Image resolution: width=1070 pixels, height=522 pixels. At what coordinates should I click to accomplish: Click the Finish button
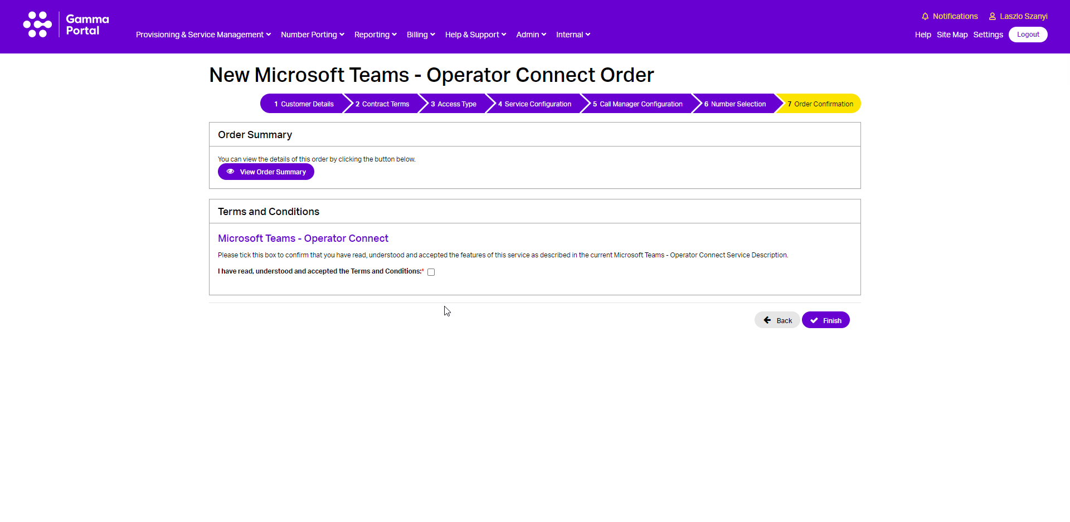825,320
